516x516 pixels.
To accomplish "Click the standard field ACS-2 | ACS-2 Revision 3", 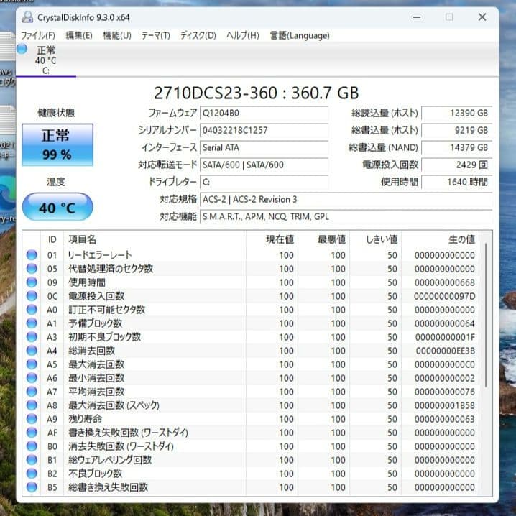I will click(x=346, y=199).
